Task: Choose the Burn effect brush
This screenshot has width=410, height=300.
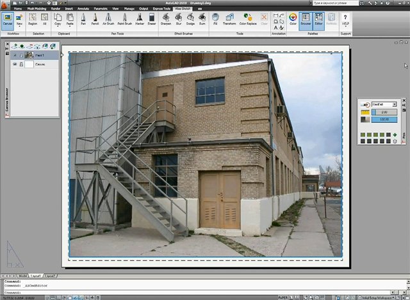Action: click(202, 19)
